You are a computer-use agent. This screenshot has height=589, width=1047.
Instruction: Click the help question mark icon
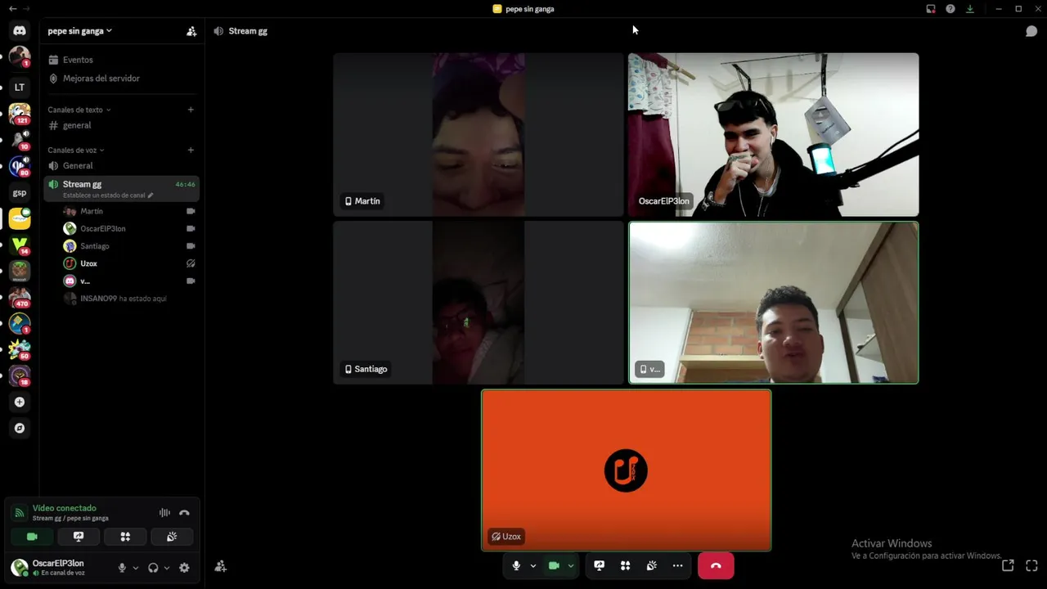click(x=950, y=9)
